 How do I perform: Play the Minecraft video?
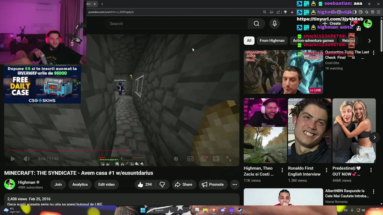click(13, 159)
